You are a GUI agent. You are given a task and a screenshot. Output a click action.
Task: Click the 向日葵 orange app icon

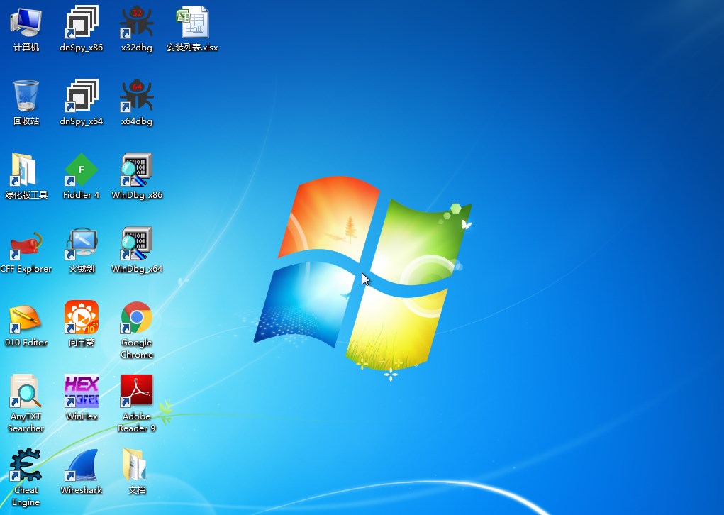tap(82, 318)
